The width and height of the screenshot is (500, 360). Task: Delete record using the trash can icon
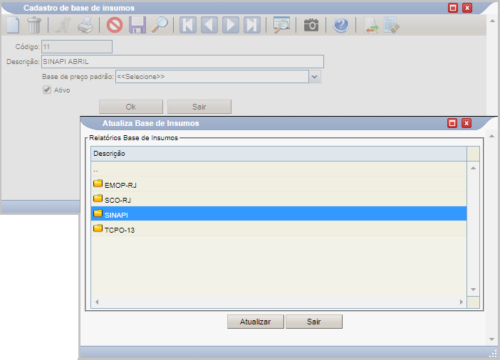coord(33,25)
